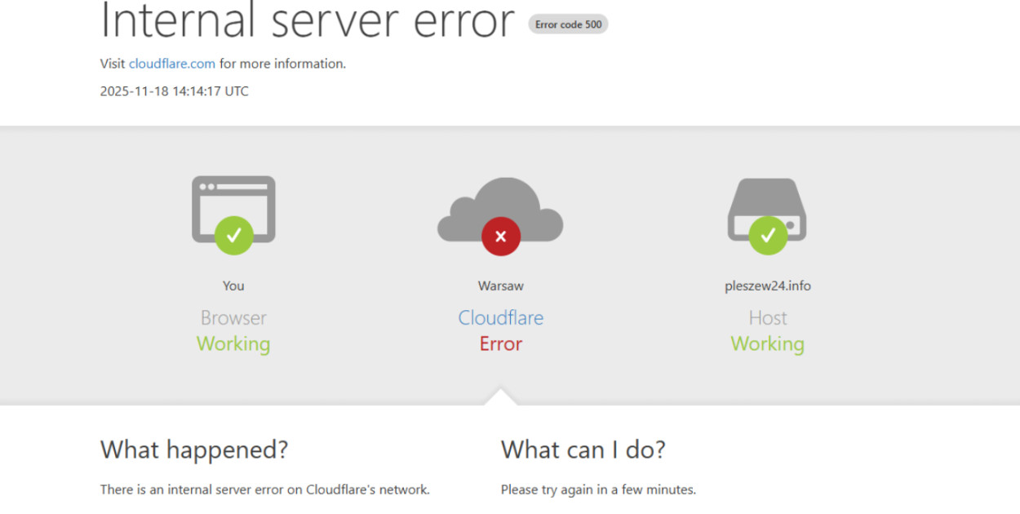This screenshot has height=514, width=1020.
Task: Click the red X error badge on the cloud
Action: tap(500, 237)
